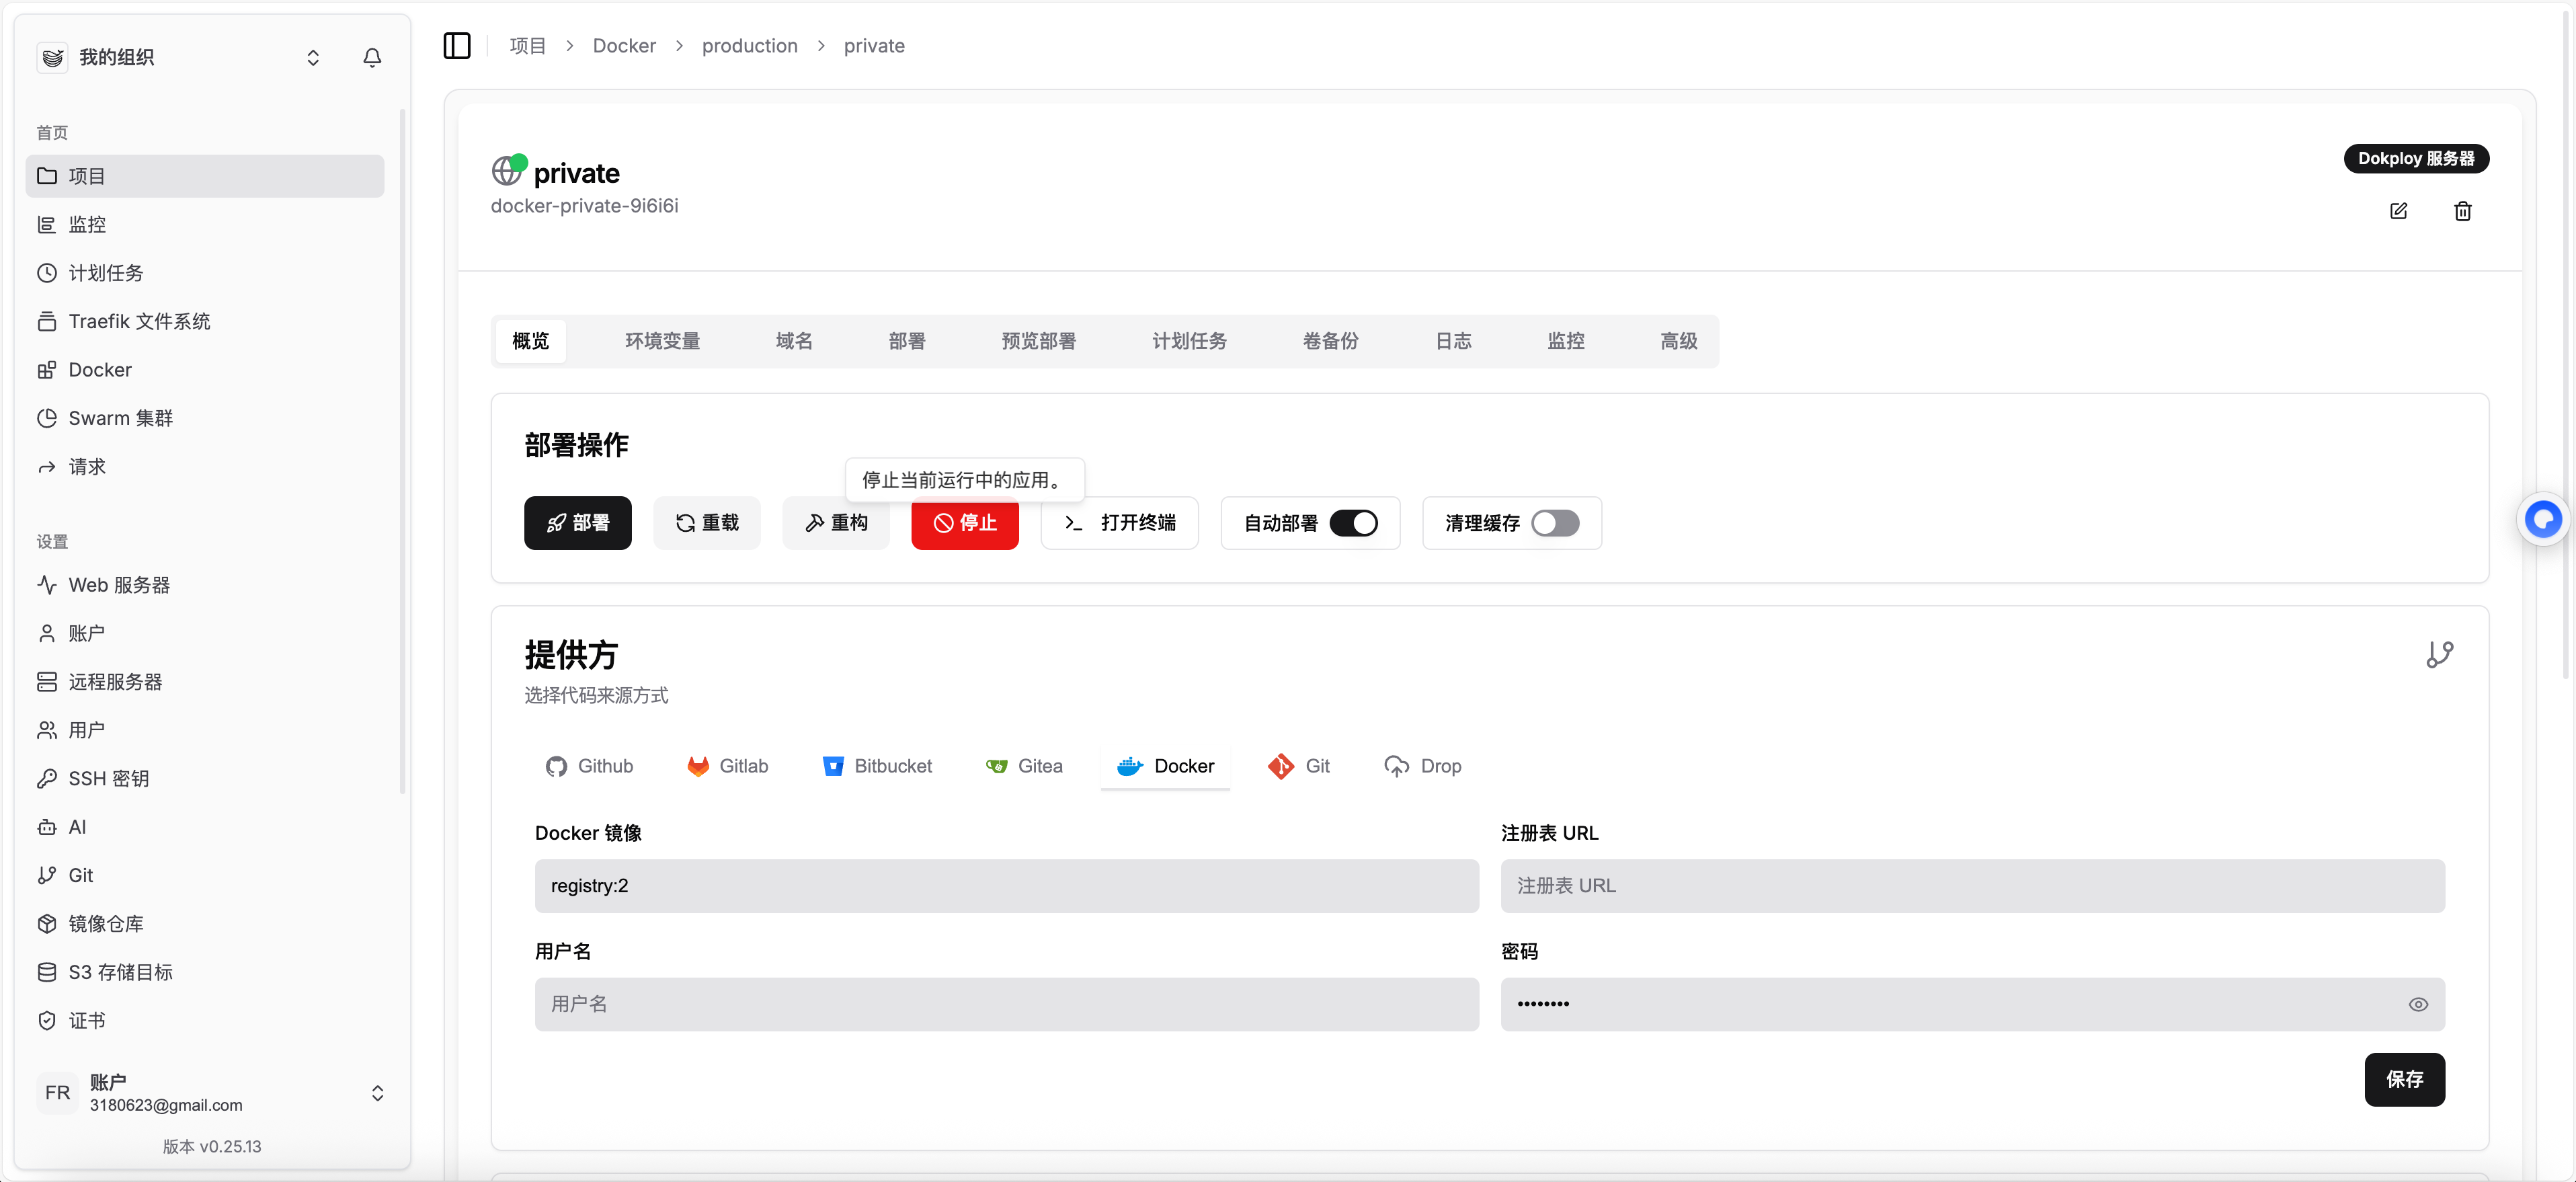The image size is (2576, 1182).
Task: Click the red 停止 button
Action: (964, 523)
